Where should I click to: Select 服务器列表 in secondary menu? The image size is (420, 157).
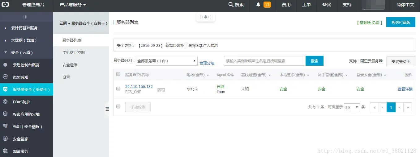pyautogui.click(x=81, y=40)
